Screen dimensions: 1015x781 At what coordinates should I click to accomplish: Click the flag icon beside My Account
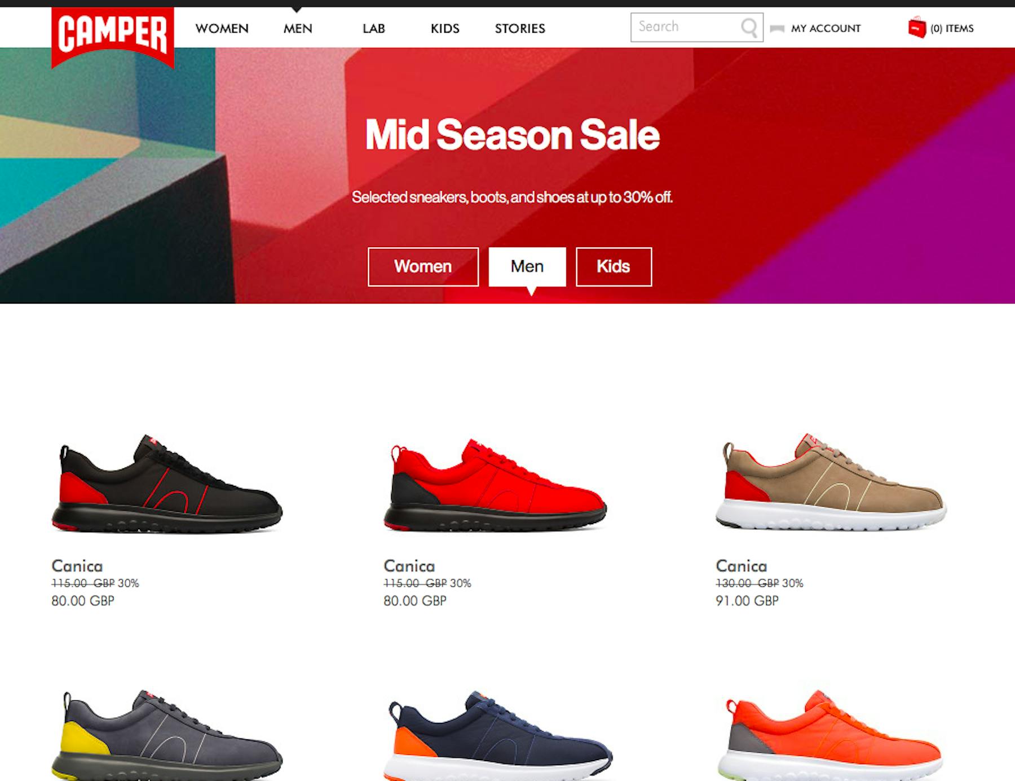coord(777,28)
